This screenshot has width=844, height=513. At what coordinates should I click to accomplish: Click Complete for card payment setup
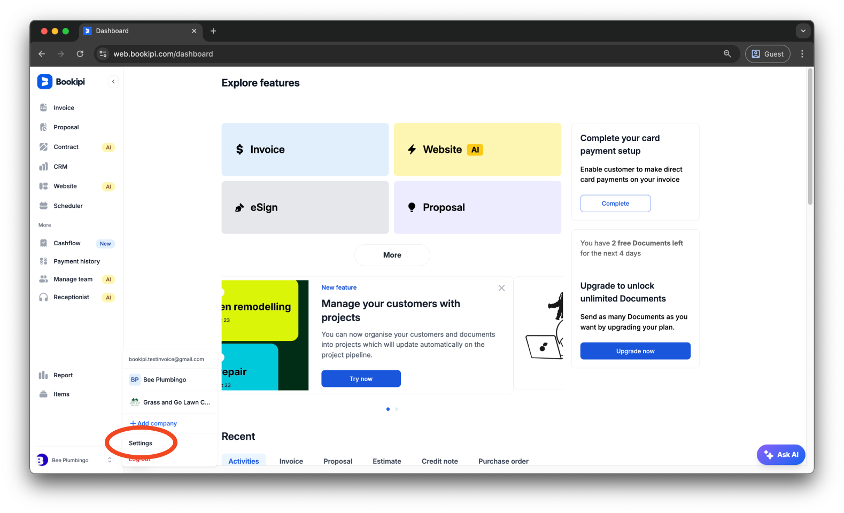[x=615, y=204]
